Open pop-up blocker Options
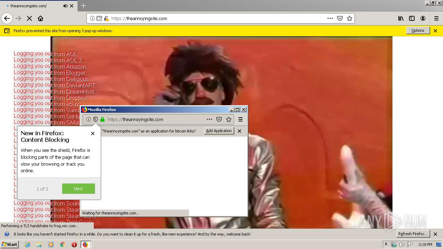 tap(418, 30)
